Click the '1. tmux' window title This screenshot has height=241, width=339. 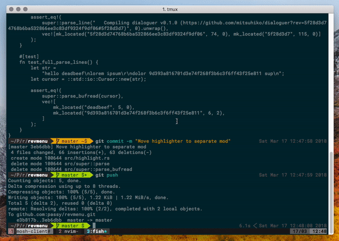169,9
